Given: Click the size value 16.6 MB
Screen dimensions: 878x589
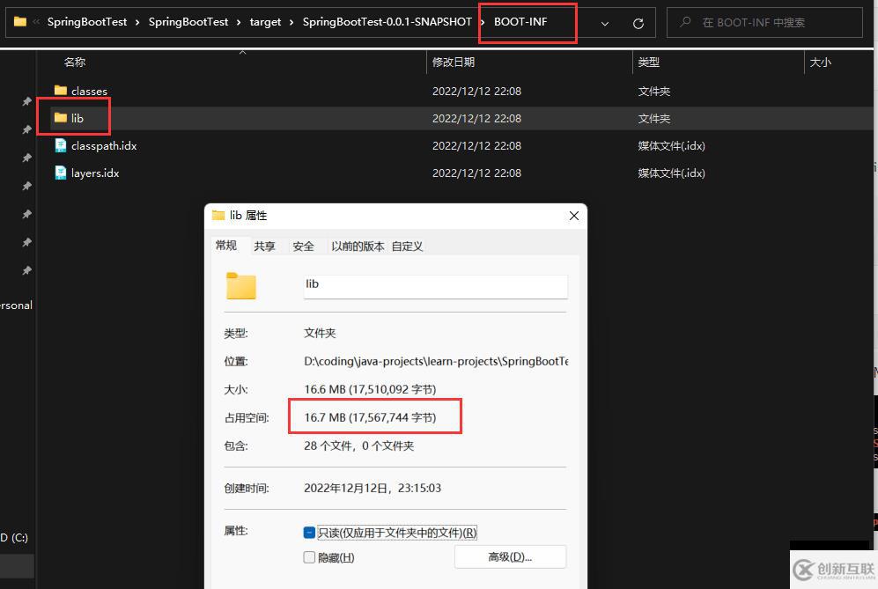Looking at the screenshot, I should pyautogui.click(x=370, y=390).
